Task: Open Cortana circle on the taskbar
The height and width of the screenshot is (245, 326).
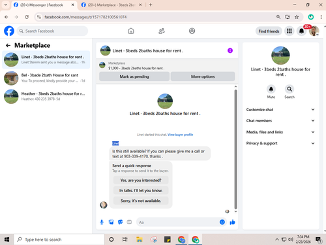Action: [111, 240]
